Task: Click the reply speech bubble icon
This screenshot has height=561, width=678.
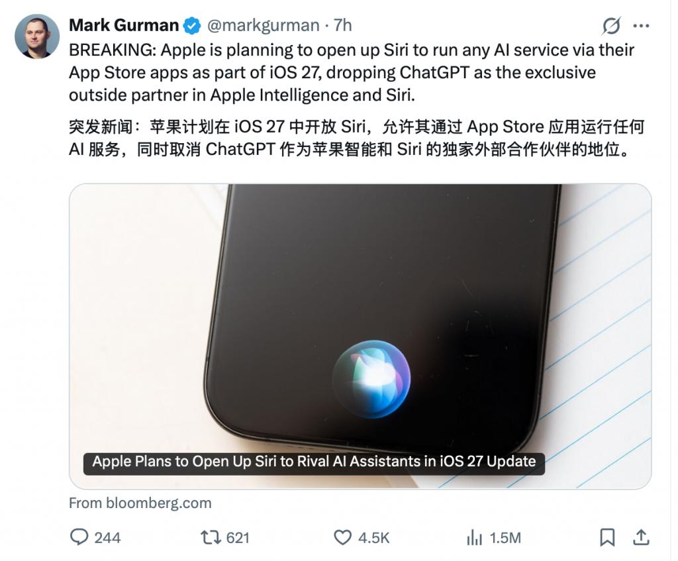Action: coord(79,537)
